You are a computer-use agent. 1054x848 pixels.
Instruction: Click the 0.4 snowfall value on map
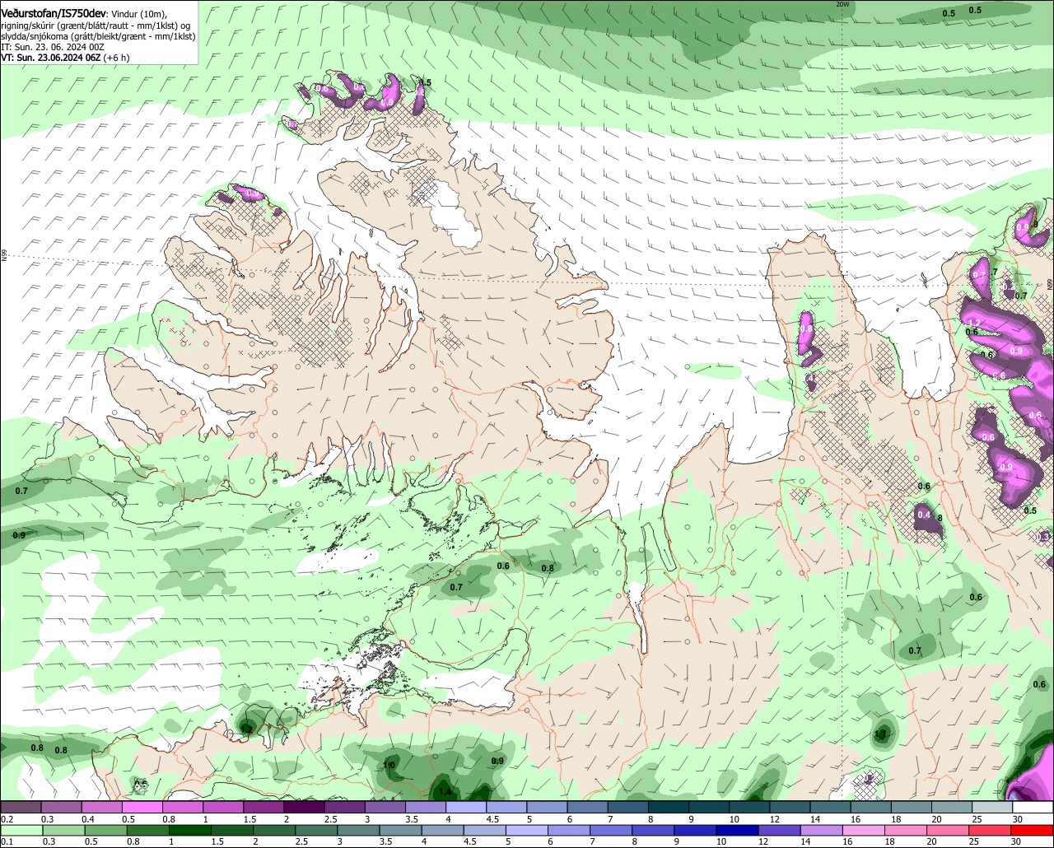tap(924, 515)
